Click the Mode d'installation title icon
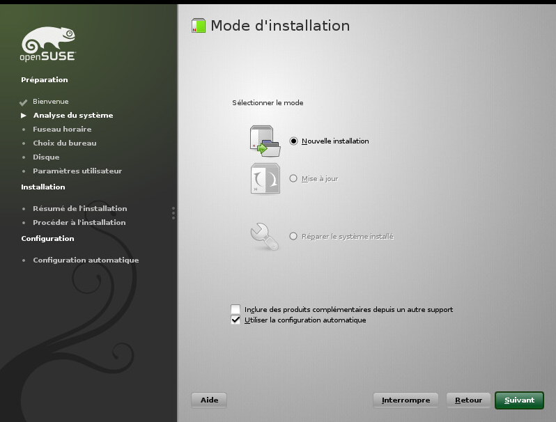556x422 pixels. 199,26
